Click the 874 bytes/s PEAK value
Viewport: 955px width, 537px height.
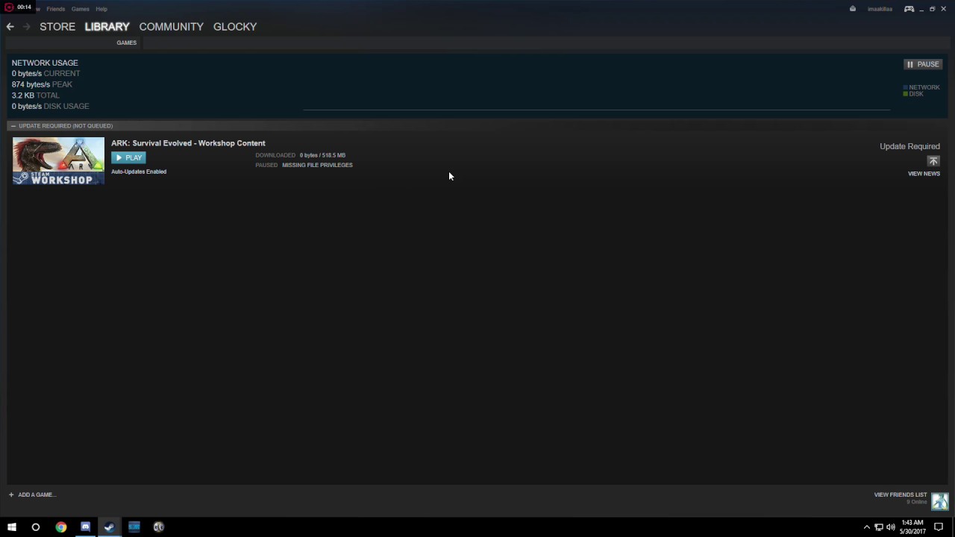42,84
